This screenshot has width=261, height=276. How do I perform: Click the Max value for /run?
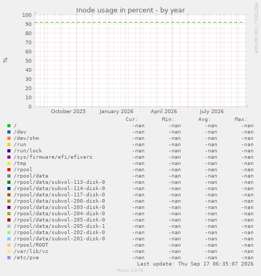point(247,145)
